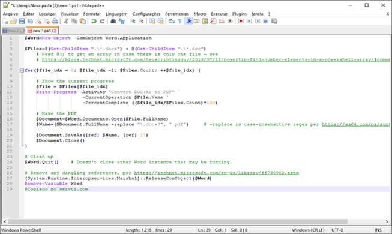Click the Zoom In toolbar icon
Screen dimensions: 392x234
pyautogui.click(x=133, y=21)
